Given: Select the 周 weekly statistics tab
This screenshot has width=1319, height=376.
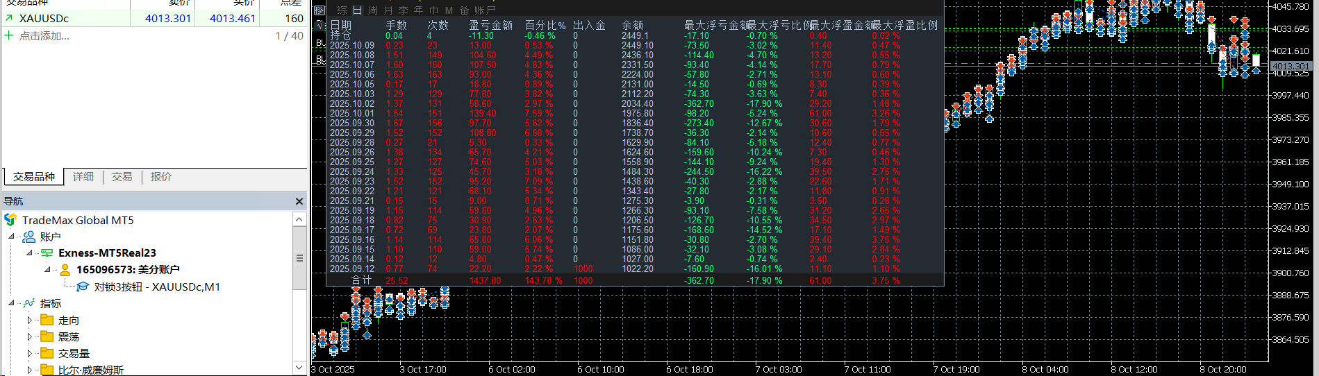Looking at the screenshot, I should tap(373, 10).
